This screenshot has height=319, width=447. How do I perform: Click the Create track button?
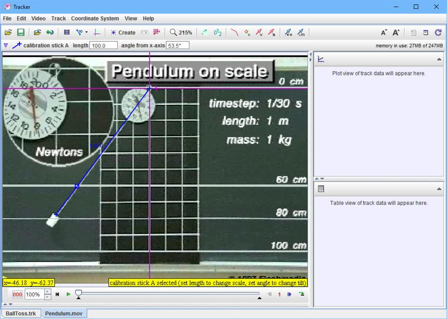pyautogui.click(x=123, y=33)
